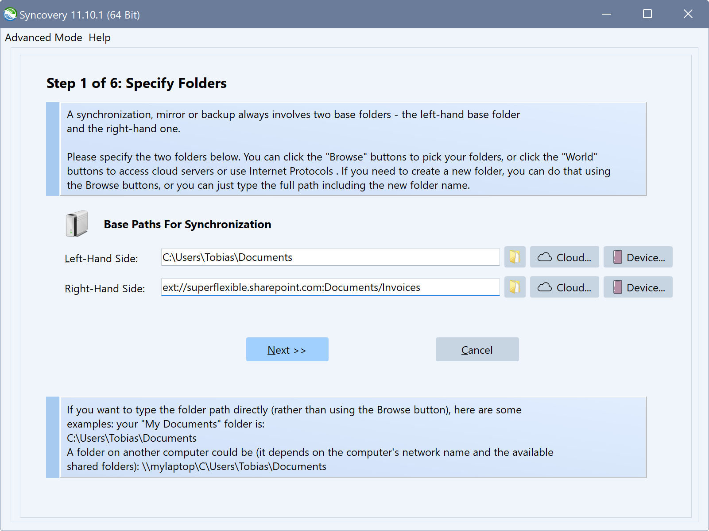Click the Left-Hand Side label
Image resolution: width=709 pixels, height=531 pixels.
pyautogui.click(x=101, y=258)
